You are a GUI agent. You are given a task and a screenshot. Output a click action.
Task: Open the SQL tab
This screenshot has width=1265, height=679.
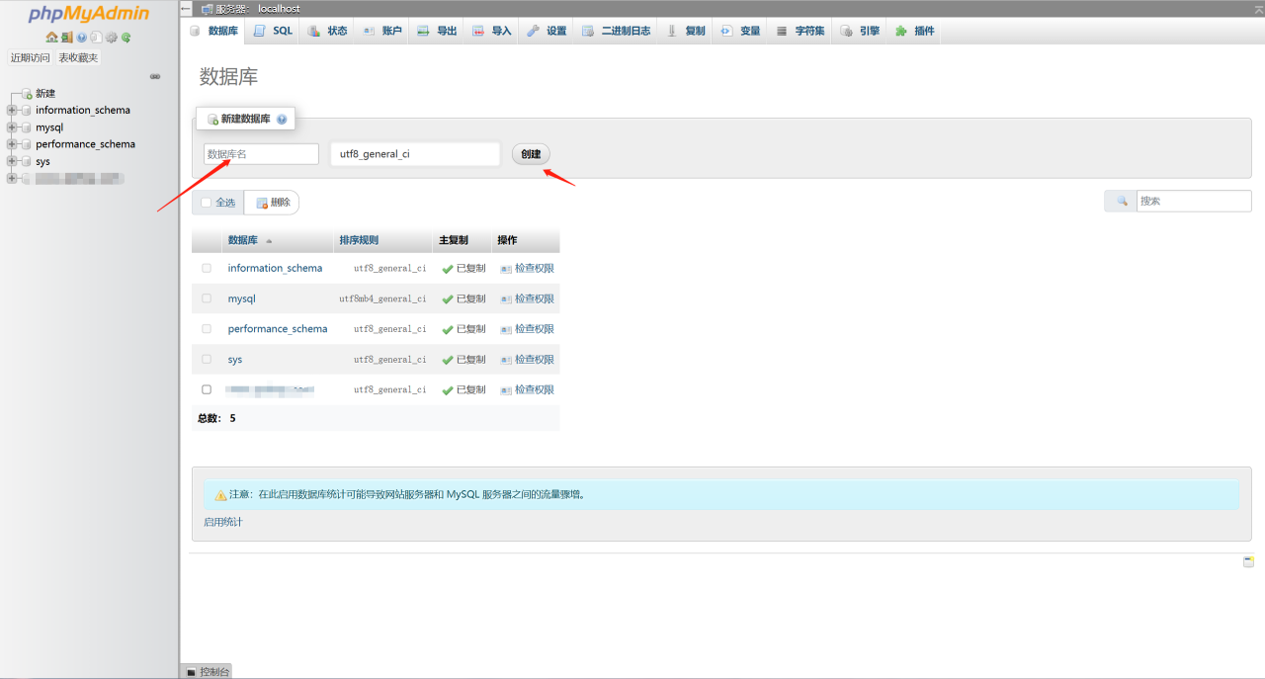tap(273, 31)
